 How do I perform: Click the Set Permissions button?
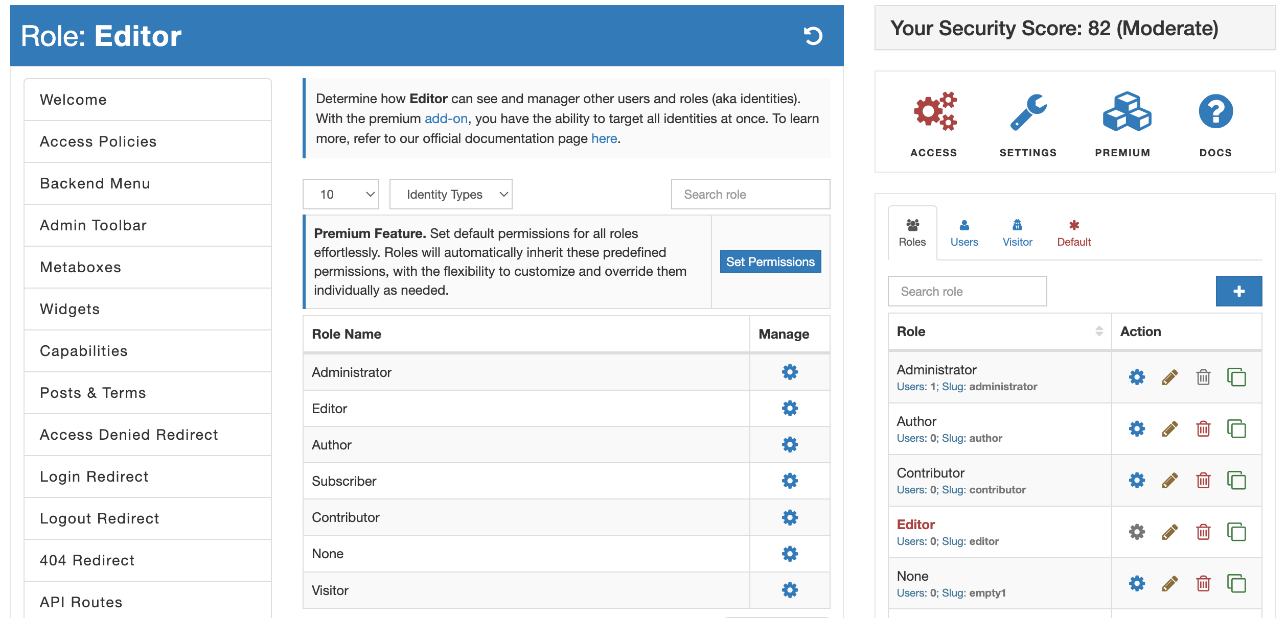tap(770, 262)
